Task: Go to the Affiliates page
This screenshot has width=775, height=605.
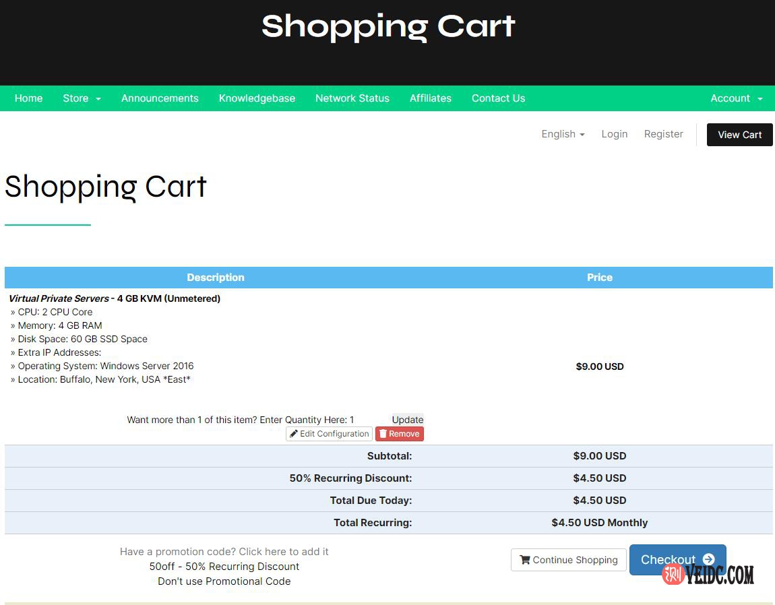Action: 431,98
